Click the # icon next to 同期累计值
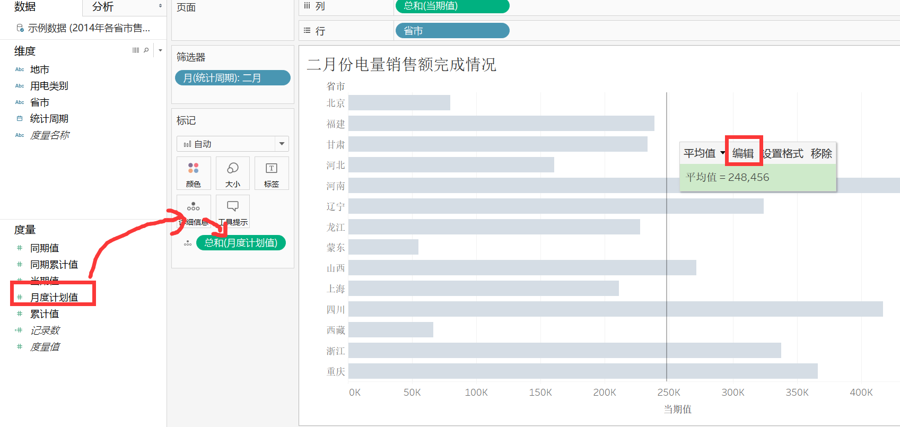Viewport: 900px width, 427px height. tap(20, 264)
